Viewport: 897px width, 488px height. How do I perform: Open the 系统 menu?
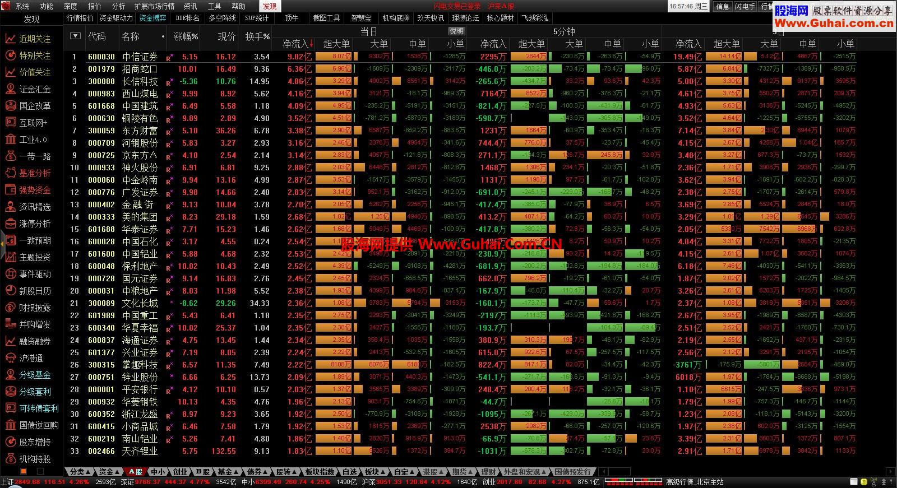point(22,6)
